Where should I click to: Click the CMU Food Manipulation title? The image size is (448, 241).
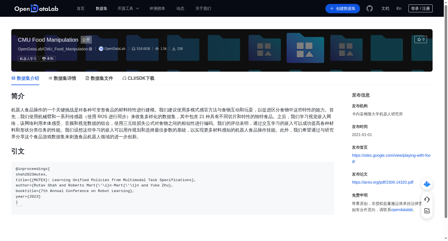click(48, 40)
